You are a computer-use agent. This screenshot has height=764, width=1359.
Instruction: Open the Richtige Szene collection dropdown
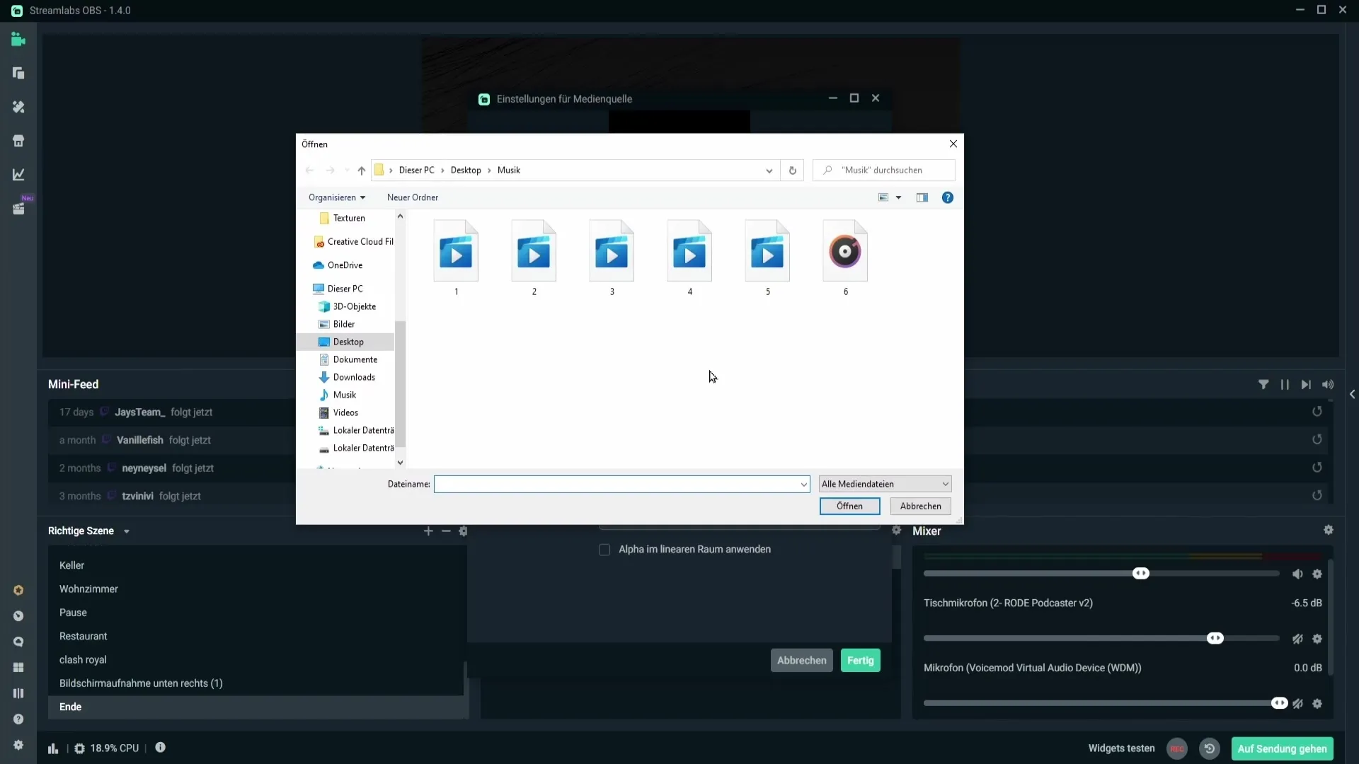tap(127, 531)
